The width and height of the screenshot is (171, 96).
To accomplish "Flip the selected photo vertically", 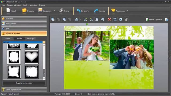I will (102, 19).
